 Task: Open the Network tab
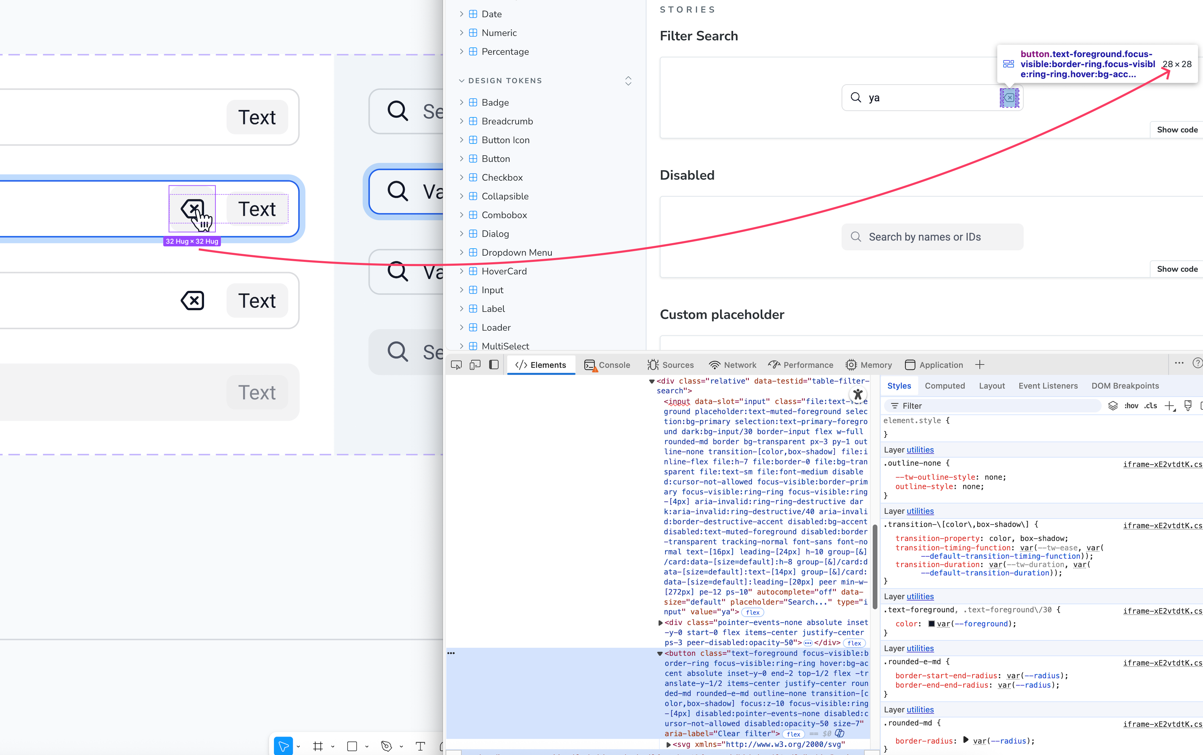pos(732,365)
